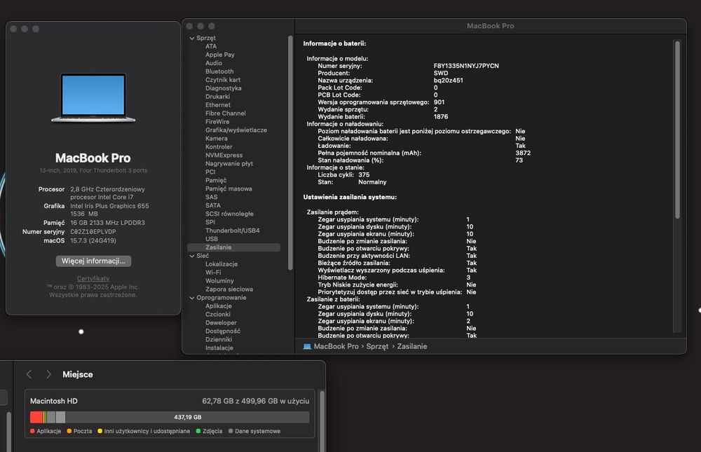Select Instalacje under Oprogramowanie
Viewport: 701px width, 452px height.
pos(219,348)
